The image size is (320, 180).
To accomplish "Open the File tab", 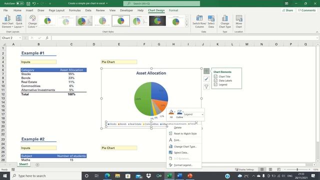I will pos(5,10).
